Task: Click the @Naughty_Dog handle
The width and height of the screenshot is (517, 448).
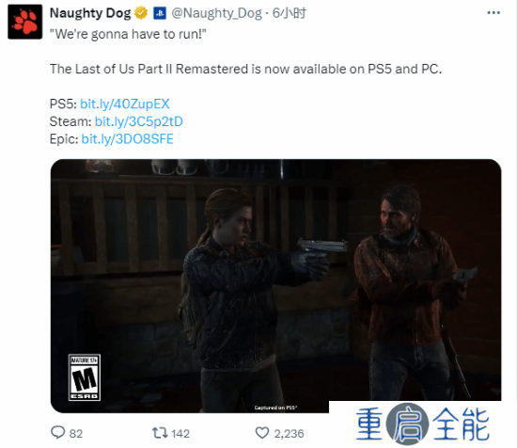Action: (x=216, y=13)
